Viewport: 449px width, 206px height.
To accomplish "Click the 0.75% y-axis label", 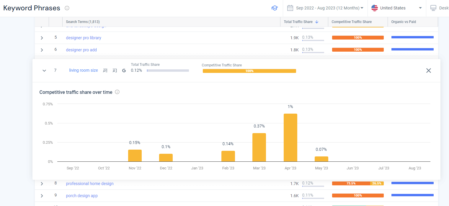I will (48, 104).
